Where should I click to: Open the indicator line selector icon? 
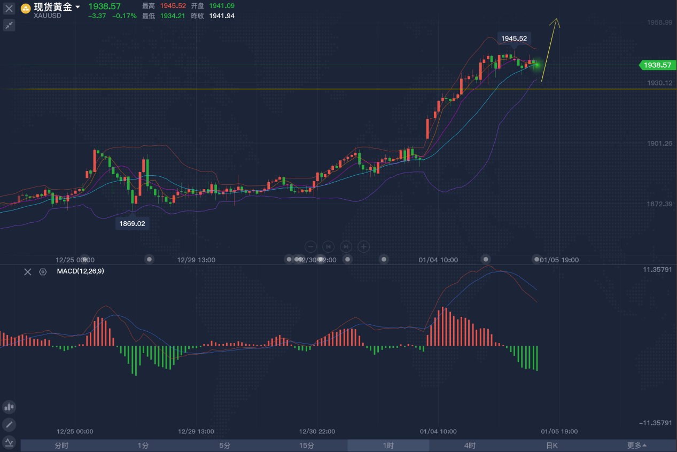(9, 442)
